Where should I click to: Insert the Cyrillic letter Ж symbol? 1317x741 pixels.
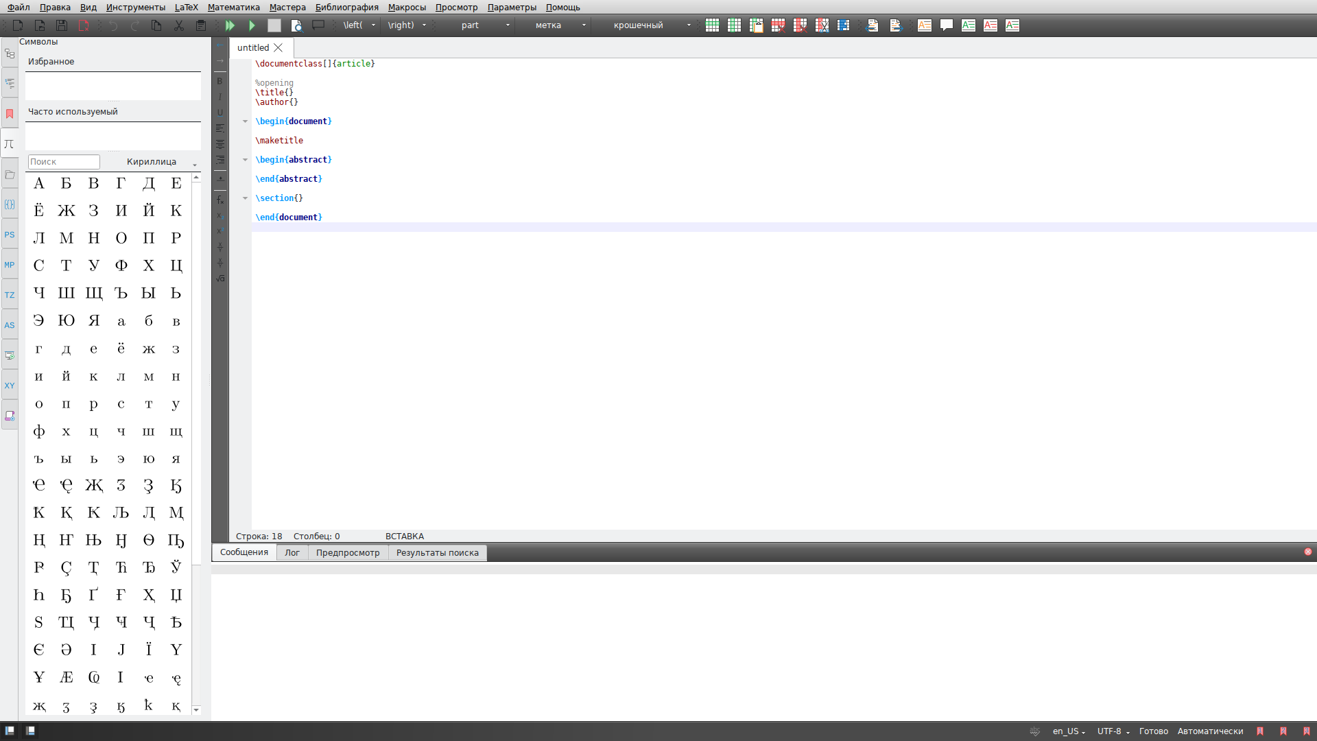[66, 211]
